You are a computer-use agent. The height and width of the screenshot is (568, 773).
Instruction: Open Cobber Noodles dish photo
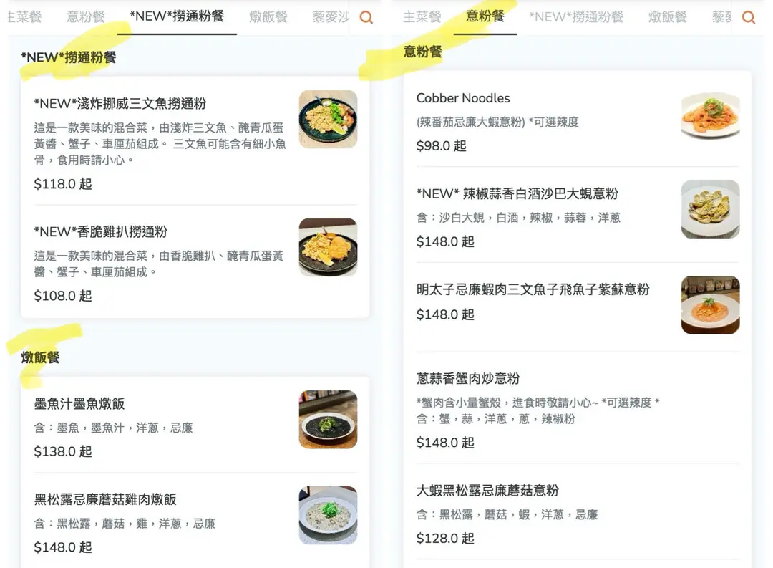[x=711, y=115]
